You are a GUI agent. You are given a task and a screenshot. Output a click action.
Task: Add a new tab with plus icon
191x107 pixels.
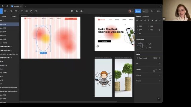pyautogui.click(x=25, y=6)
